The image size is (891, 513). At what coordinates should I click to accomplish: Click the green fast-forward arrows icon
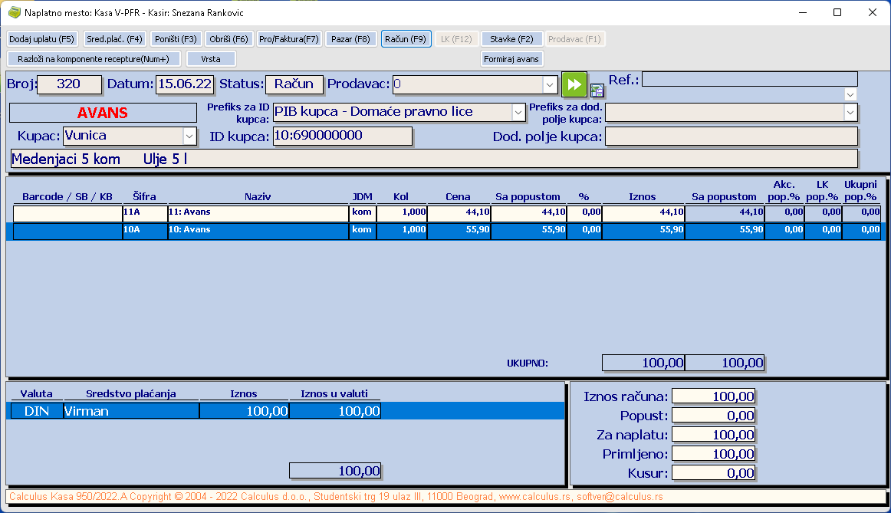(x=574, y=84)
